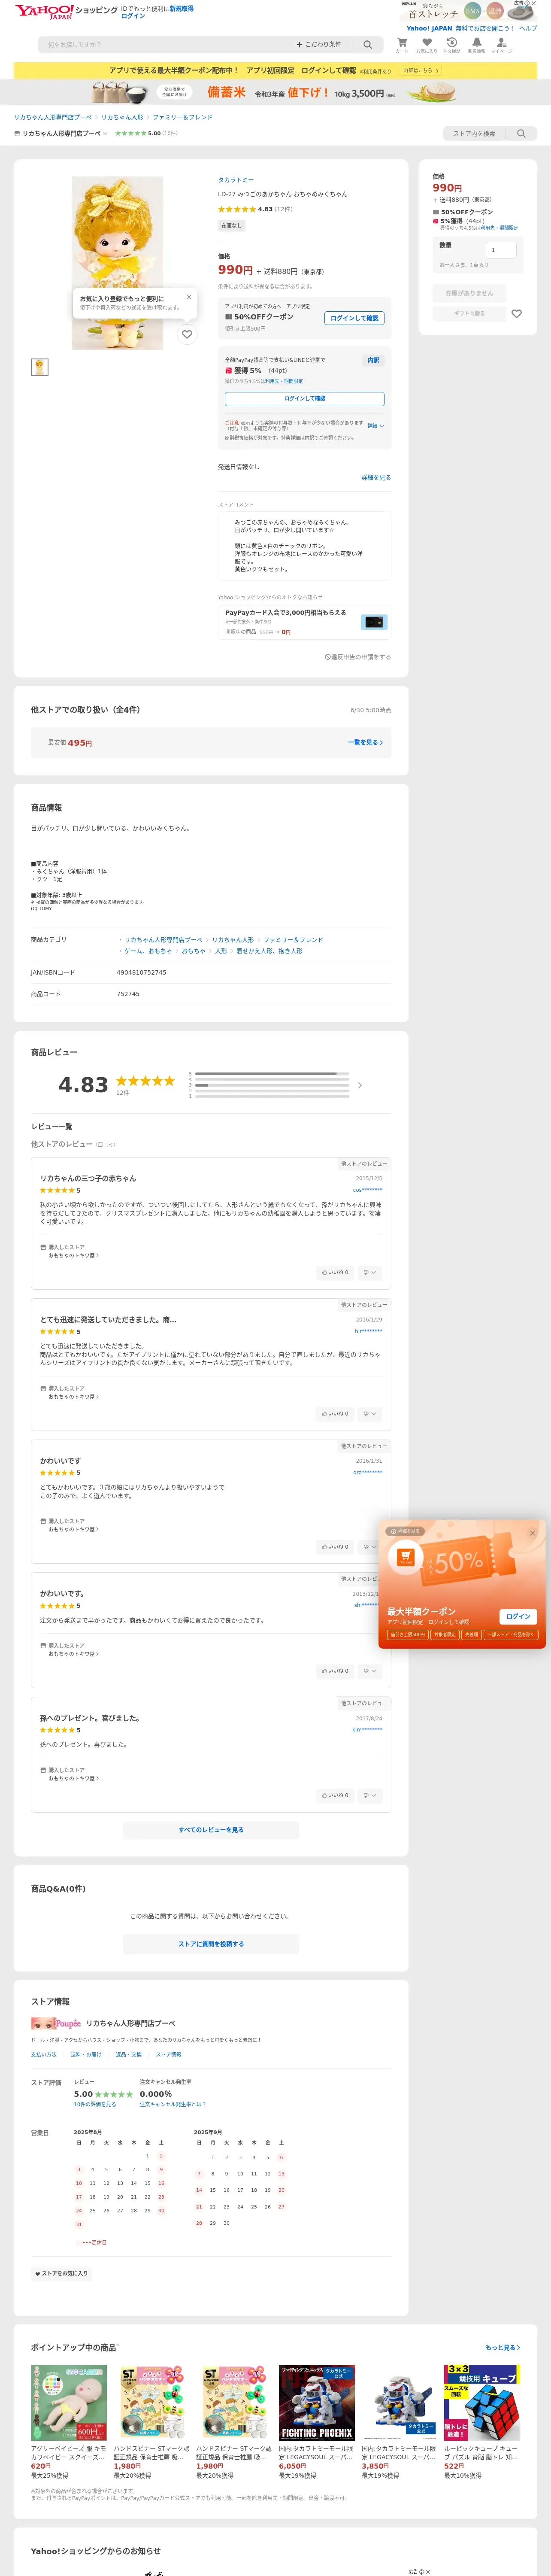551x2576 pixels.
Task: Expand 詳細 in the ご注意 notice
Action: coord(375,426)
